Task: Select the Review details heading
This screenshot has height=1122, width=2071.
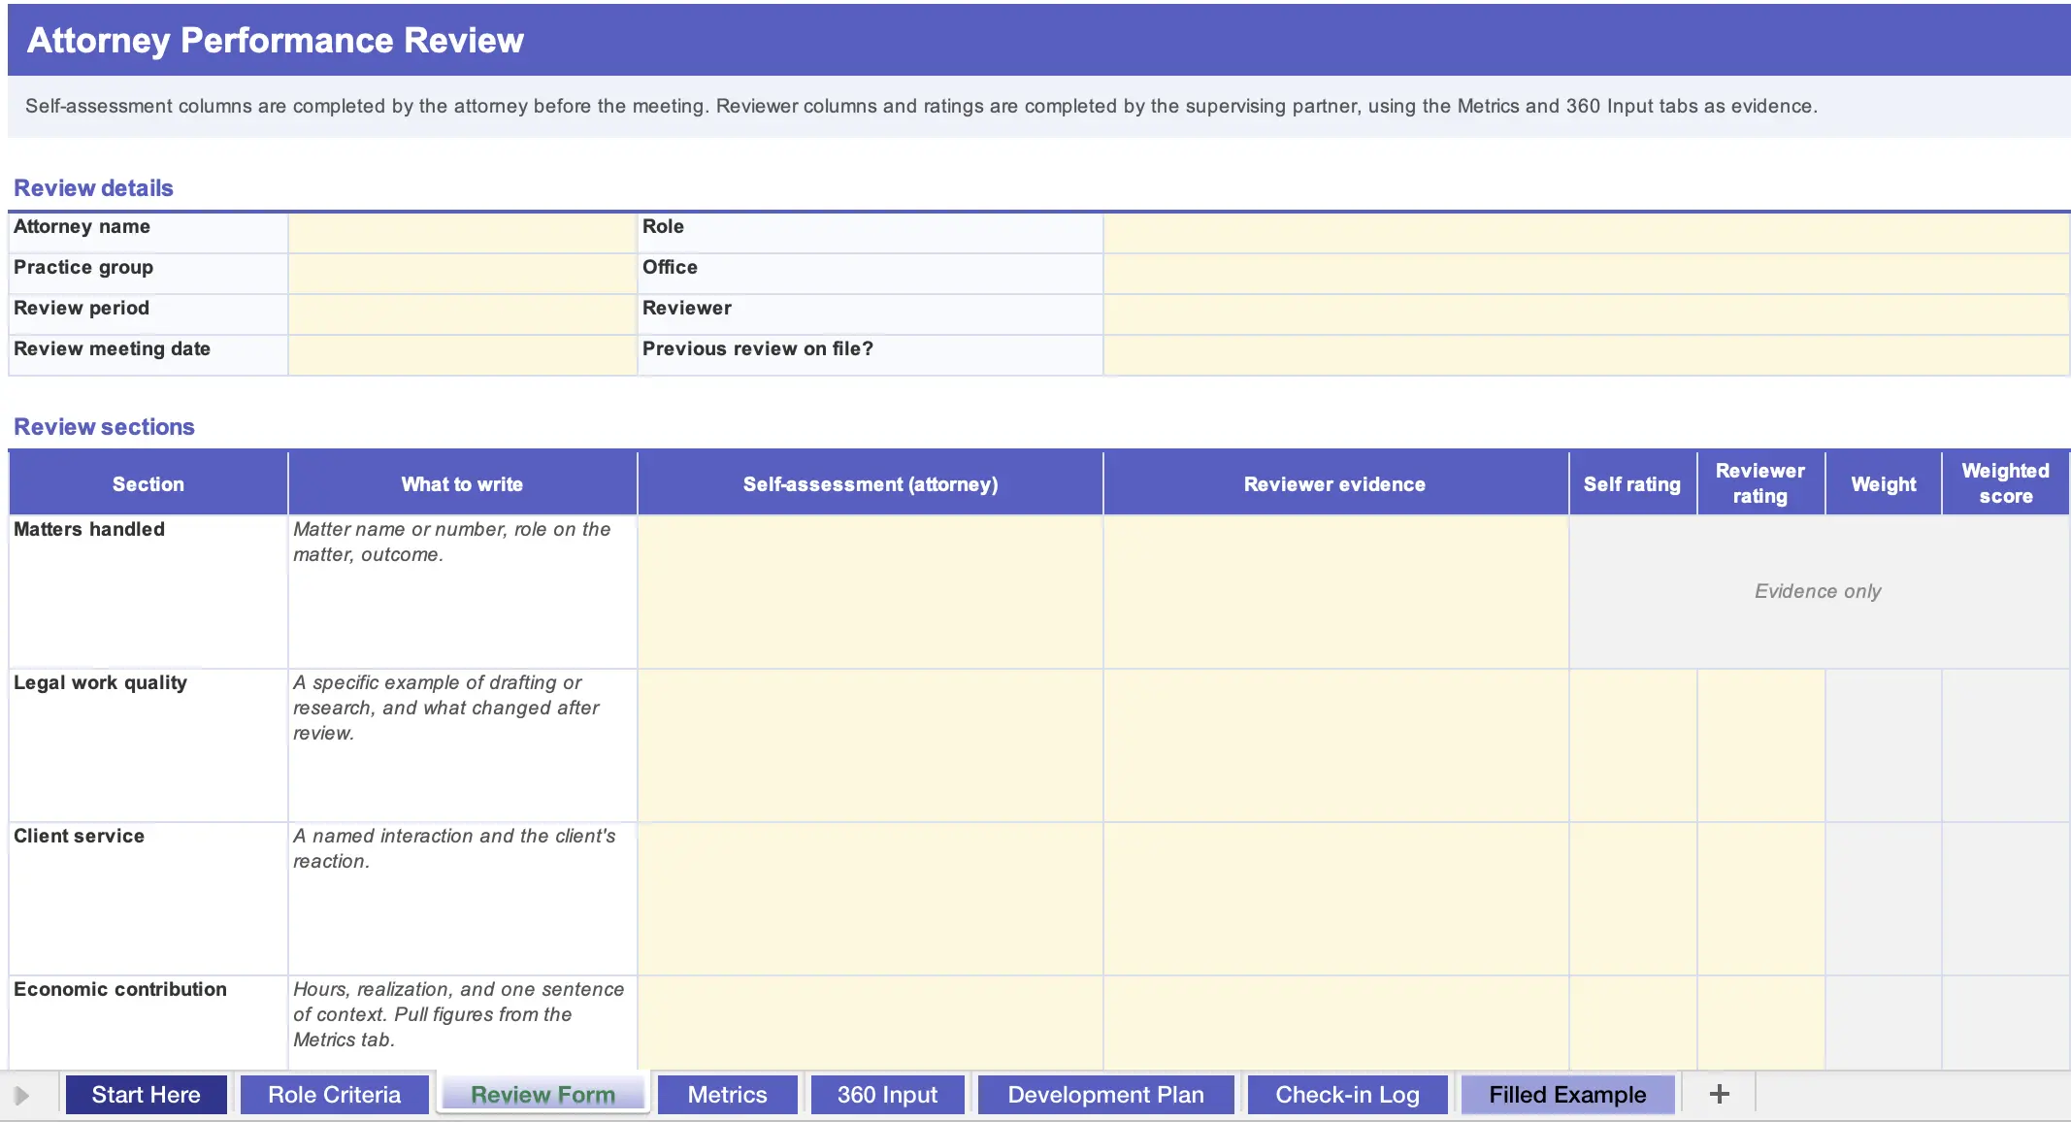Action: point(93,188)
